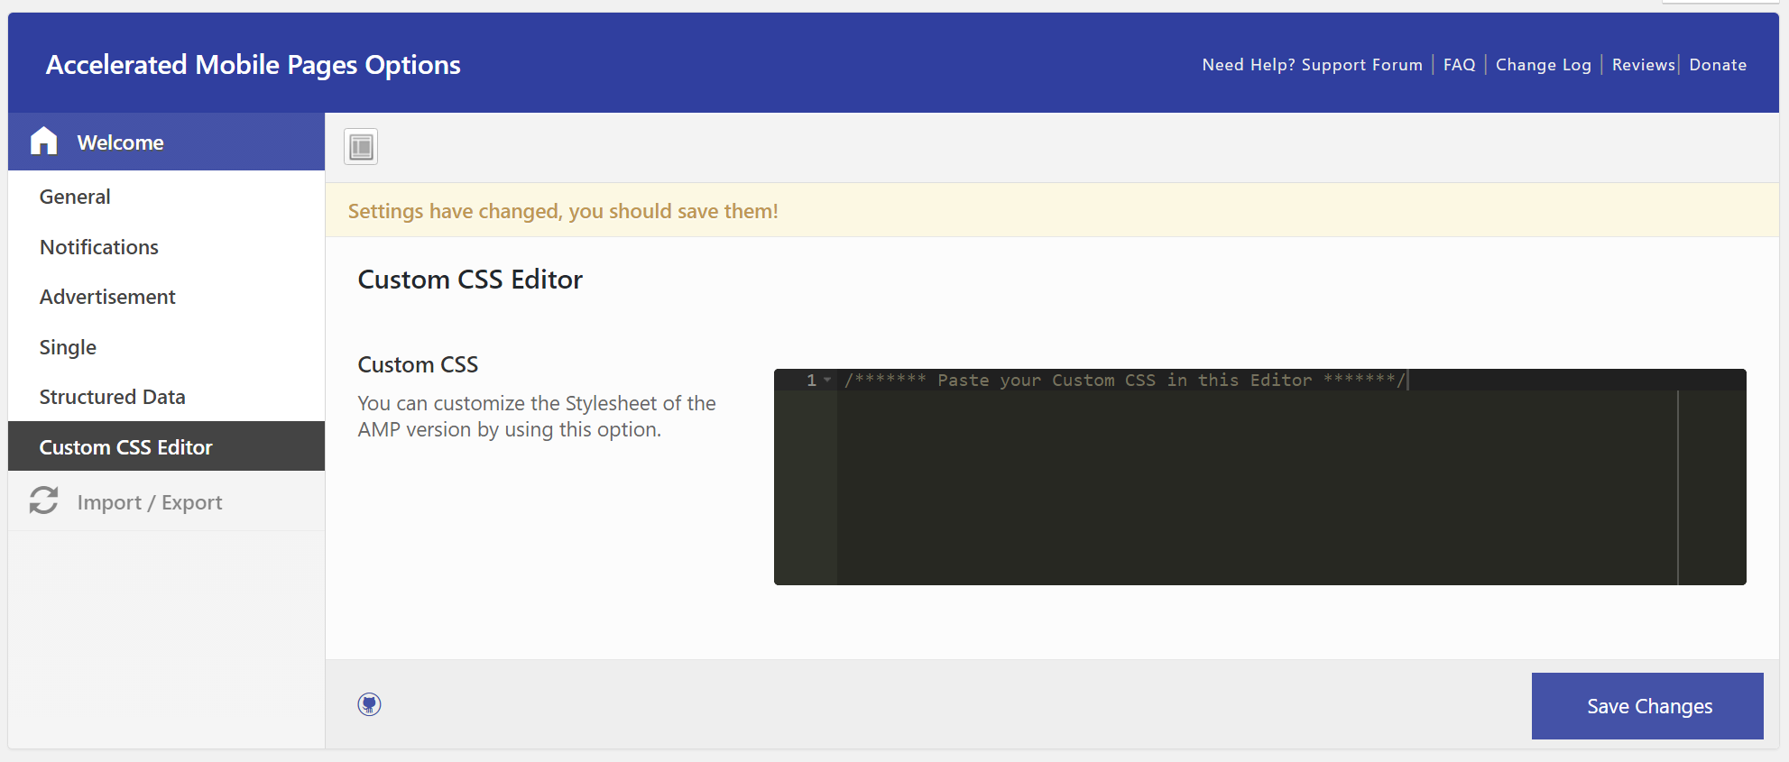Click line number 1 in the editor gutter
This screenshot has width=1789, height=762.
[x=811, y=381]
